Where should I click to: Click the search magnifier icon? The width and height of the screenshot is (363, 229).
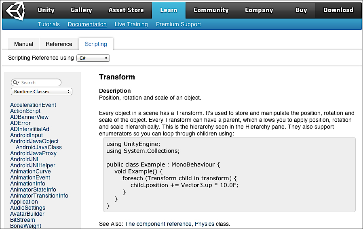pos(16,82)
